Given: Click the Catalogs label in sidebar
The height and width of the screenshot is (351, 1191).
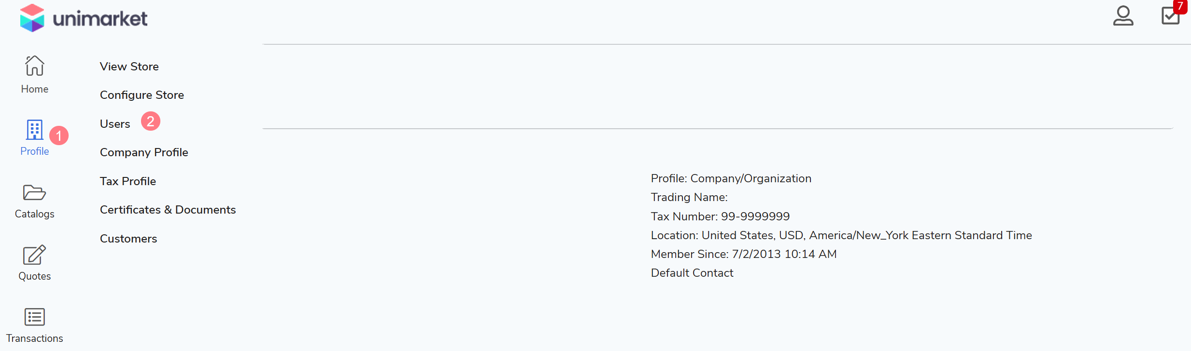Looking at the screenshot, I should pyautogui.click(x=34, y=214).
